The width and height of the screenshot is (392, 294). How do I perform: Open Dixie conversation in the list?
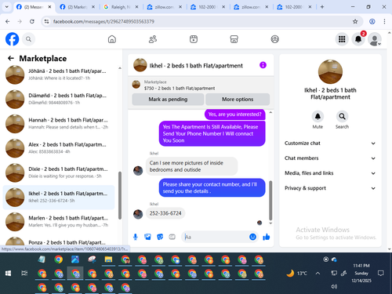[59, 172]
